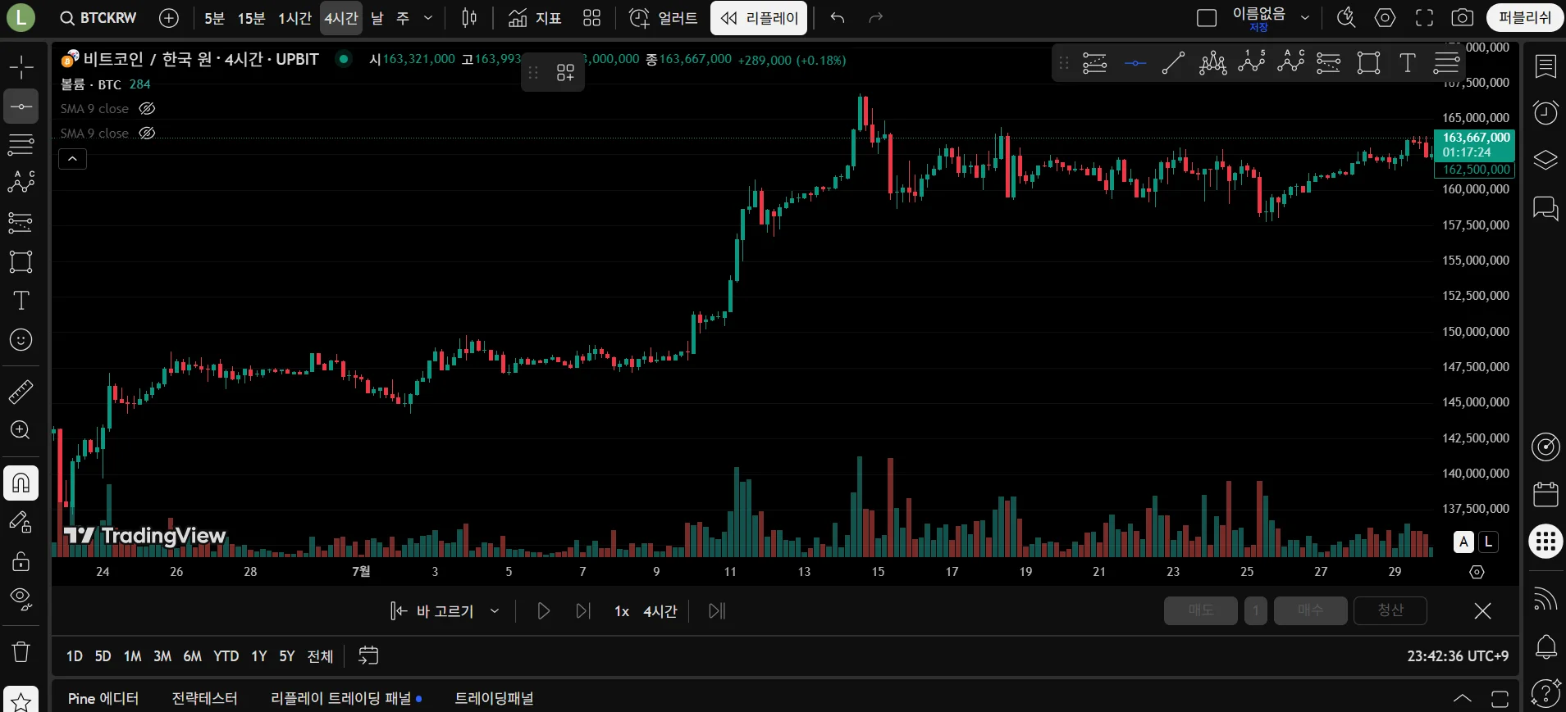1566x712 pixels.
Task: Select the Text tool in left sidebar
Action: 21,301
